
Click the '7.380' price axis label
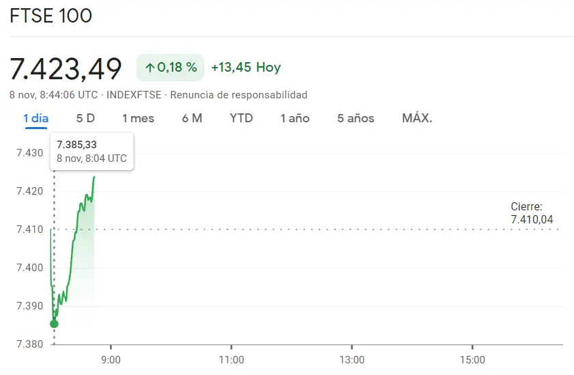coord(29,344)
